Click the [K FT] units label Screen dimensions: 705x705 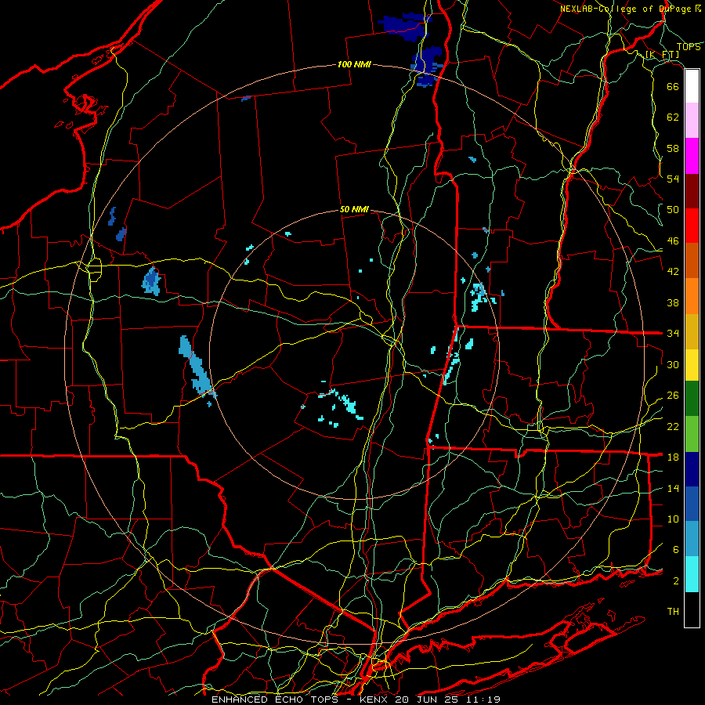pos(662,55)
